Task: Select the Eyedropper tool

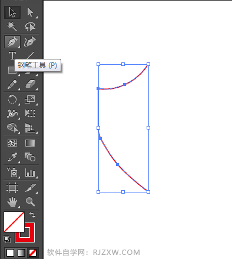Action: coord(12,157)
